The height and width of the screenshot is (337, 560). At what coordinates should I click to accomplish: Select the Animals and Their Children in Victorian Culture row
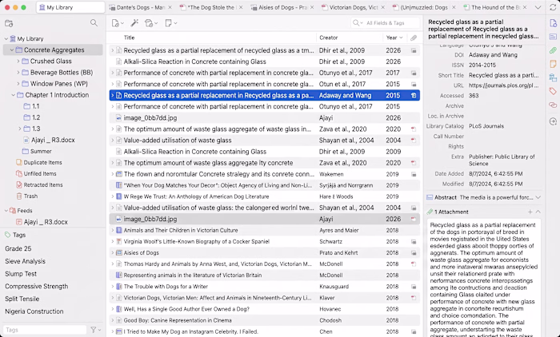point(265,230)
